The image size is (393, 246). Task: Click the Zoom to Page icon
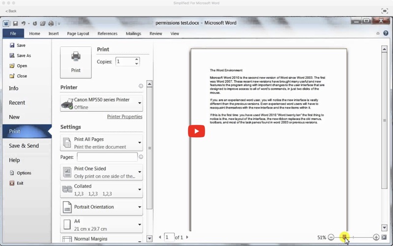pyautogui.click(x=384, y=237)
